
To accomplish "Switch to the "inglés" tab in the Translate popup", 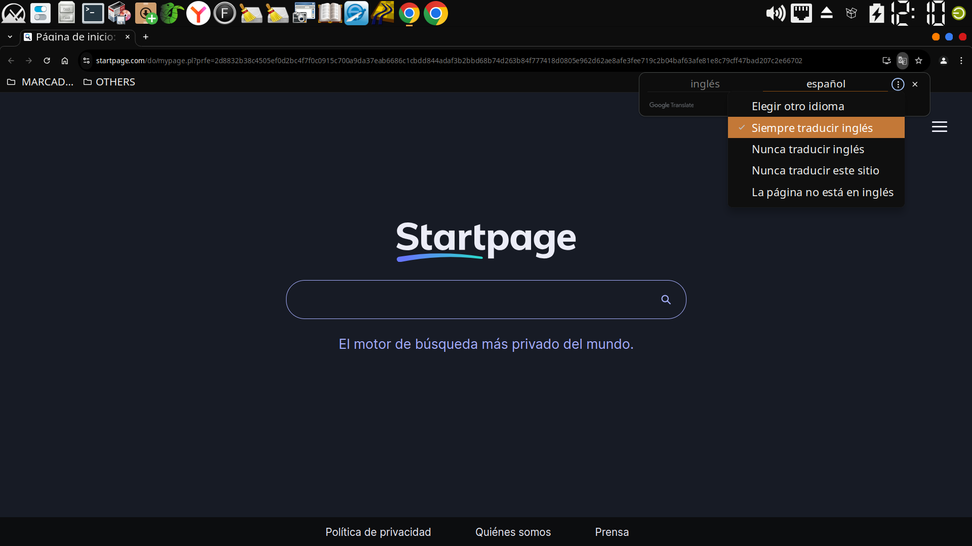I will click(x=705, y=84).
